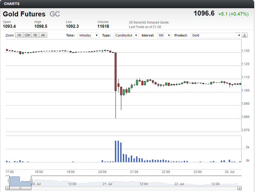Click the navigator scrollbar thumb
Screen dimensions: 255x192
[20, 188]
